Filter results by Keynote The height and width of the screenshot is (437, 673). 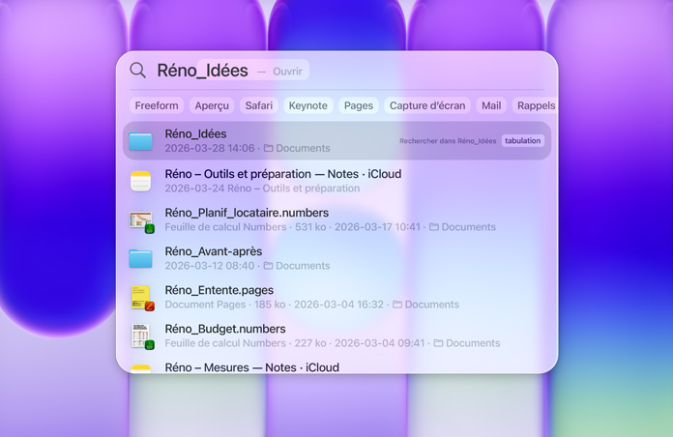click(308, 105)
